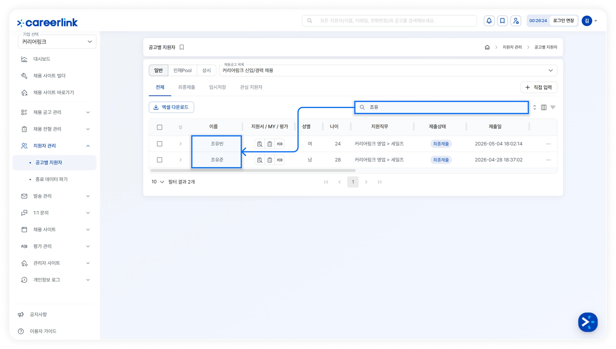616x349 pixels.
Task: Switch to the 임시저장 tab
Action: pos(217,87)
